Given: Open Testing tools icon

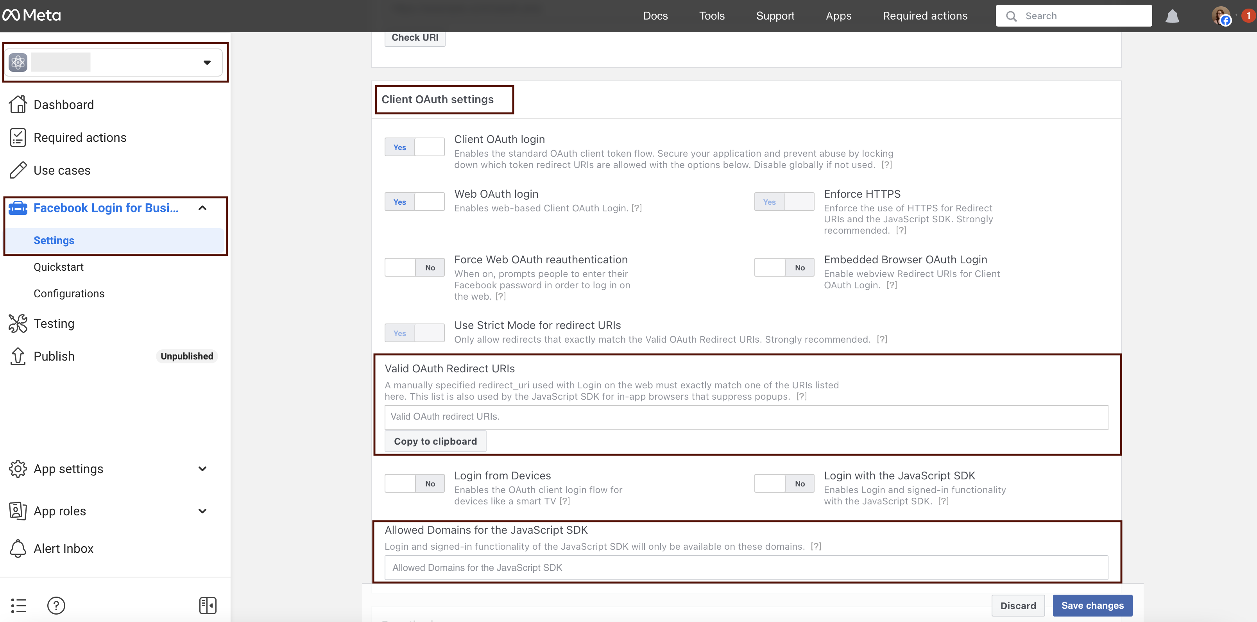Looking at the screenshot, I should 18,324.
